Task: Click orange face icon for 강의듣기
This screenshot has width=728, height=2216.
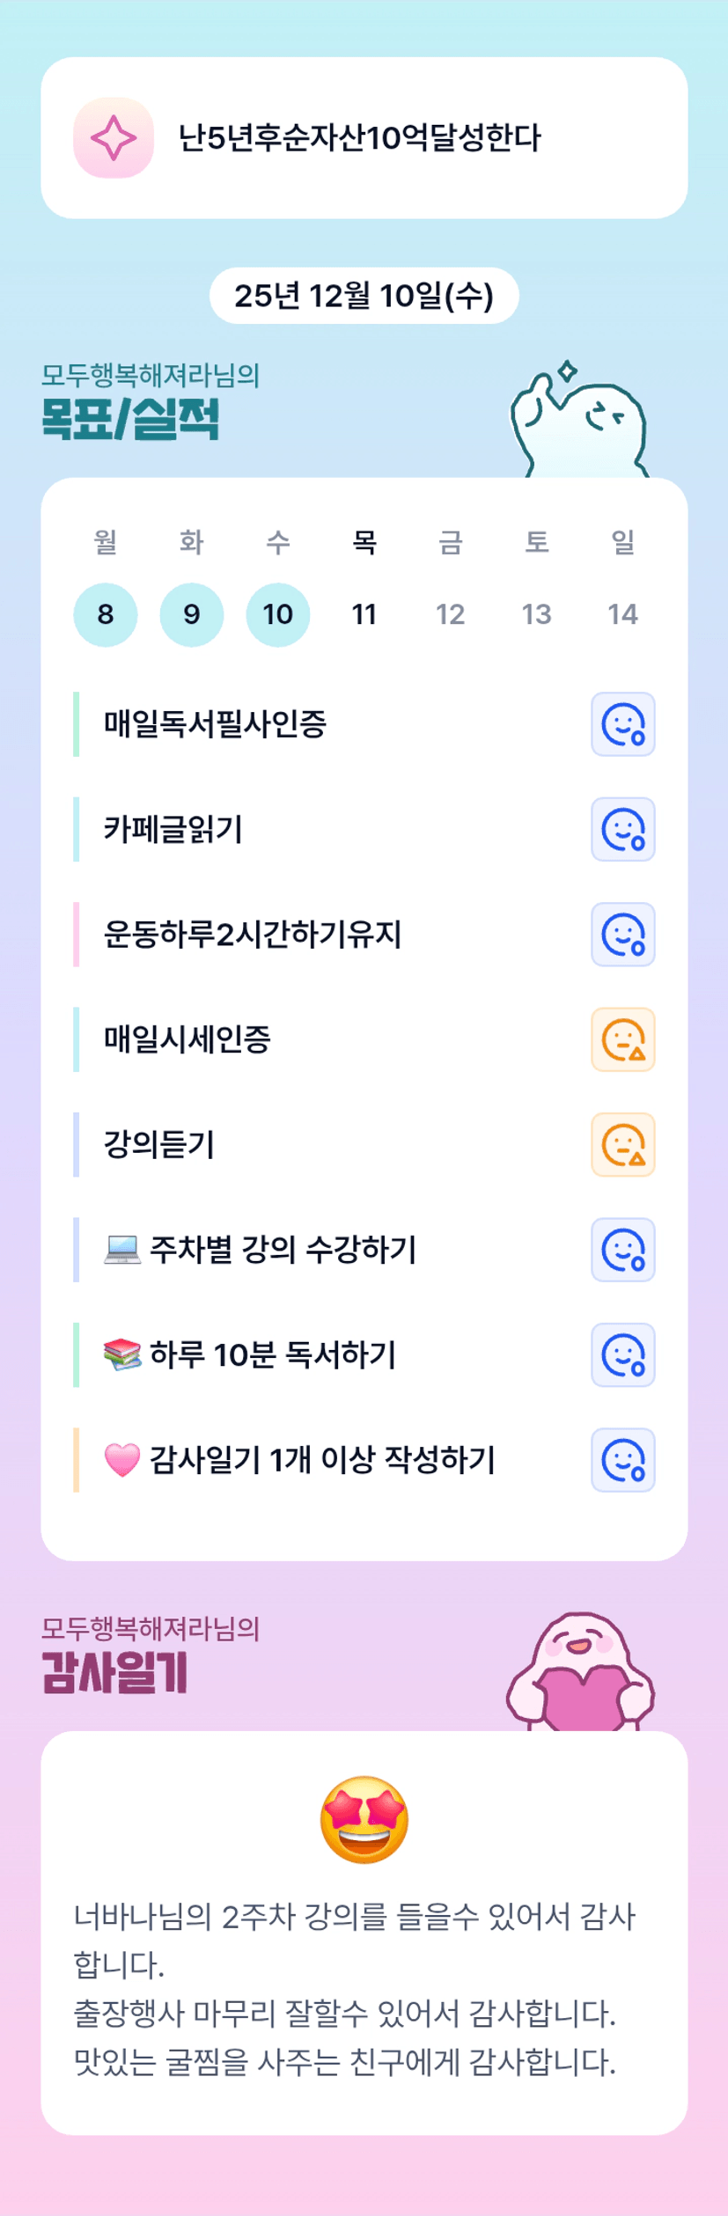Action: tap(622, 1144)
